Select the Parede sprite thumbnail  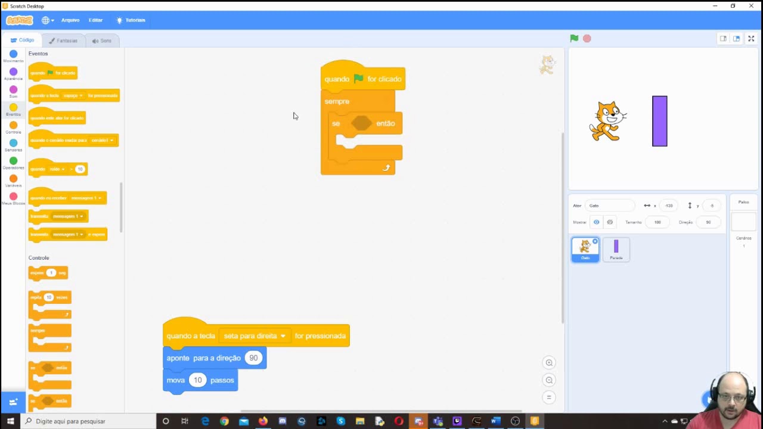616,250
